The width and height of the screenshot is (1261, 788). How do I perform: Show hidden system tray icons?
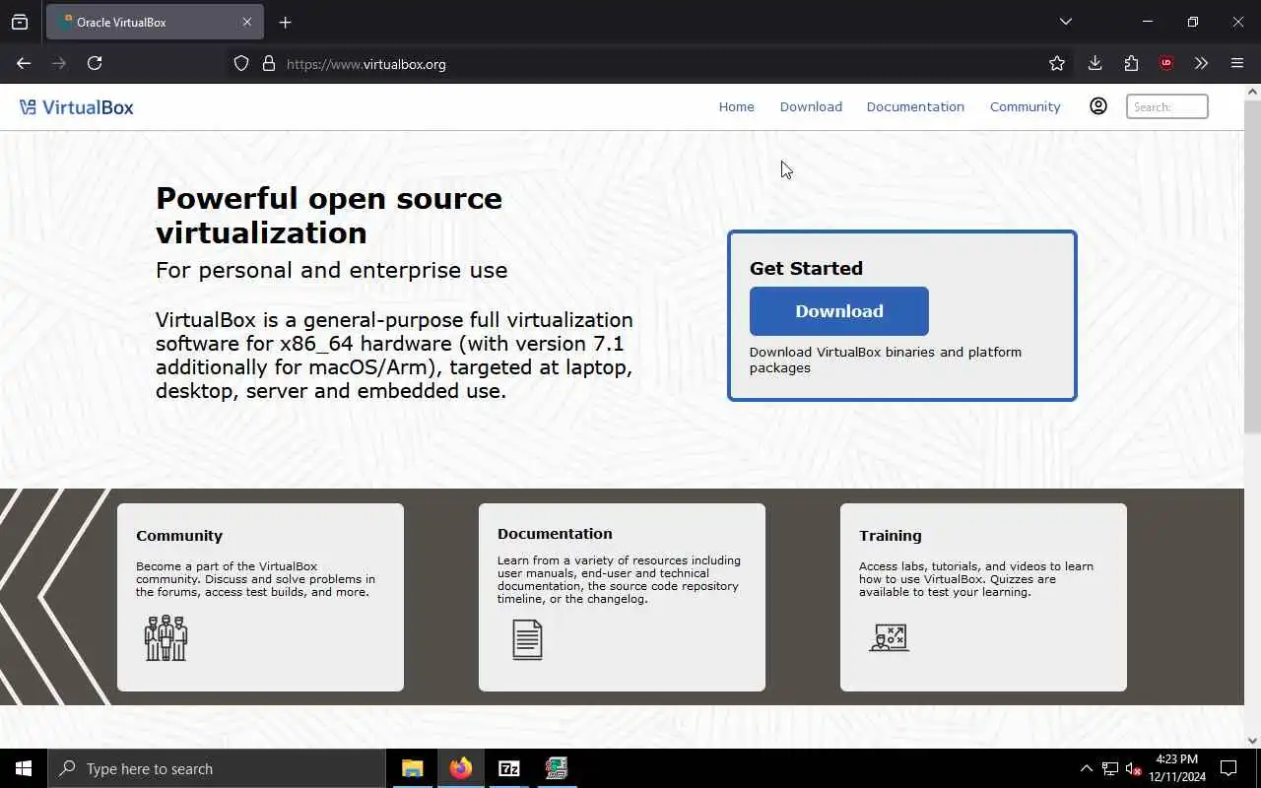click(1087, 768)
